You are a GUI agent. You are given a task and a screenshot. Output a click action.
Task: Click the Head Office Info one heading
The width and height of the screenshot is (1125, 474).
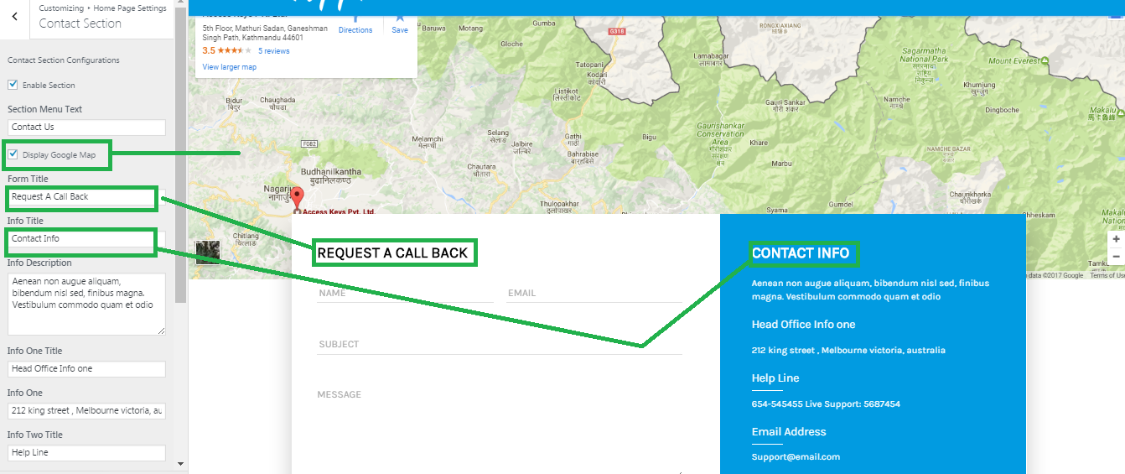(803, 325)
